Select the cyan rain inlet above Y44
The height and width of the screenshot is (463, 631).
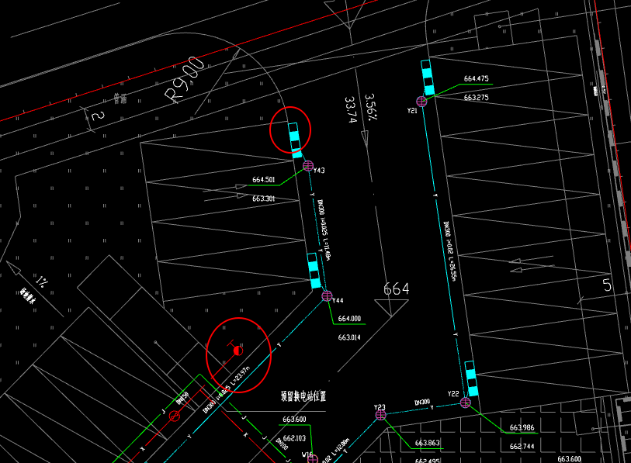(314, 271)
